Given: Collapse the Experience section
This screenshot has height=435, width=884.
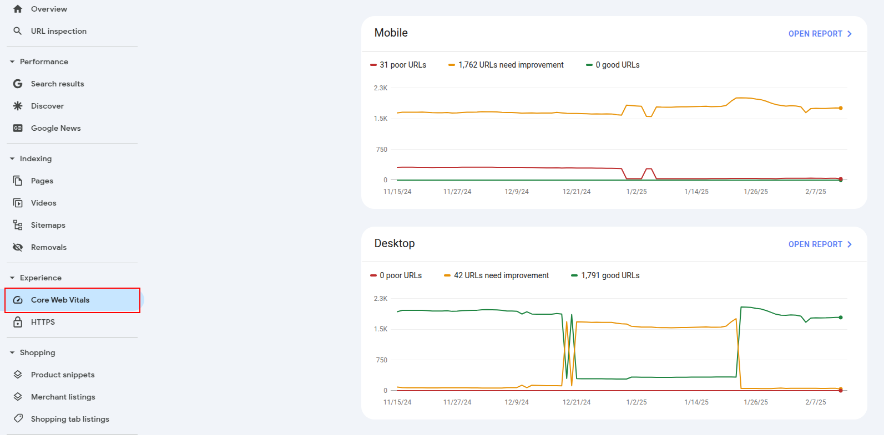Looking at the screenshot, I should coord(12,278).
